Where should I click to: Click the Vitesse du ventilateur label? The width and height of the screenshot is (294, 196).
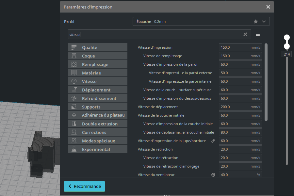156,175
